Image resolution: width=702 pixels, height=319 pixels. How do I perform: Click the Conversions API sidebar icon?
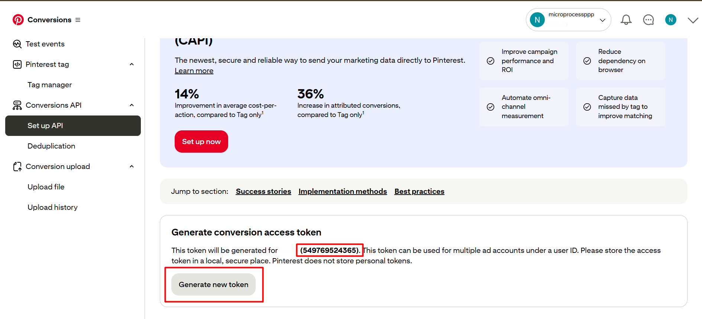tap(17, 105)
